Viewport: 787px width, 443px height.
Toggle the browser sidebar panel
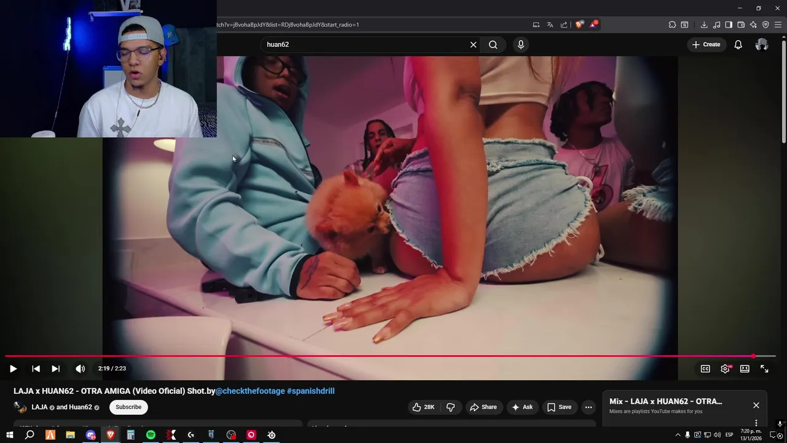tap(729, 25)
